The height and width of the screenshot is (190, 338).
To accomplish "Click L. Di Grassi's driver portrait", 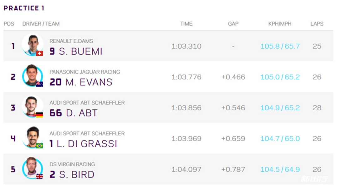I will (x=33, y=137).
